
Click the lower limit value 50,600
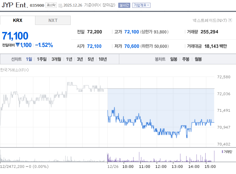(161, 46)
